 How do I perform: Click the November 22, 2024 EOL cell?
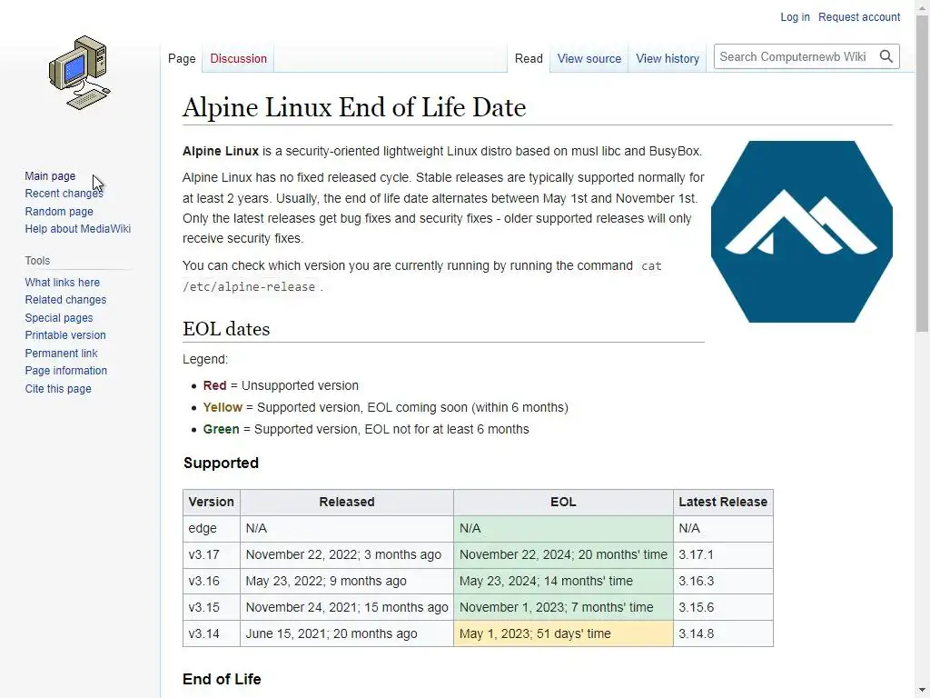563,555
